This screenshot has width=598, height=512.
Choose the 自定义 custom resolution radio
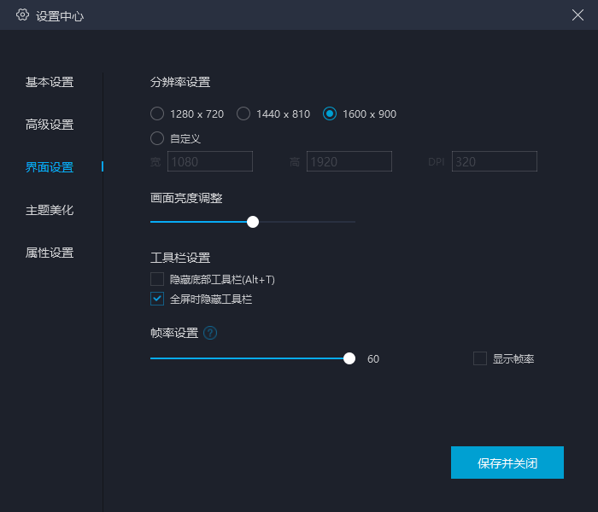157,138
